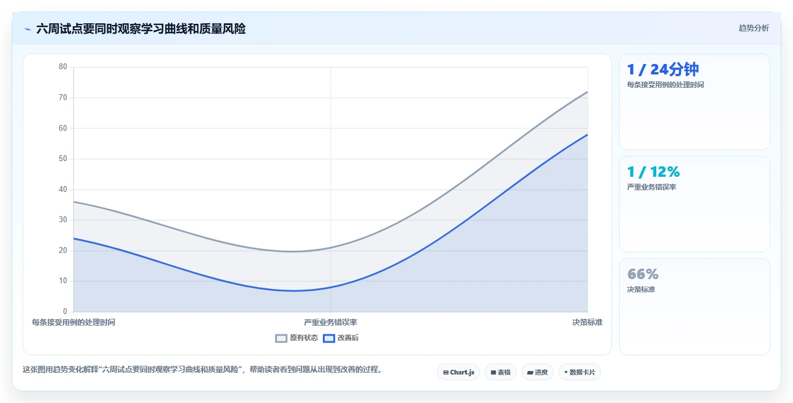Click the title 六周试点要同时观察学习曲线和质量风险

(x=141, y=29)
